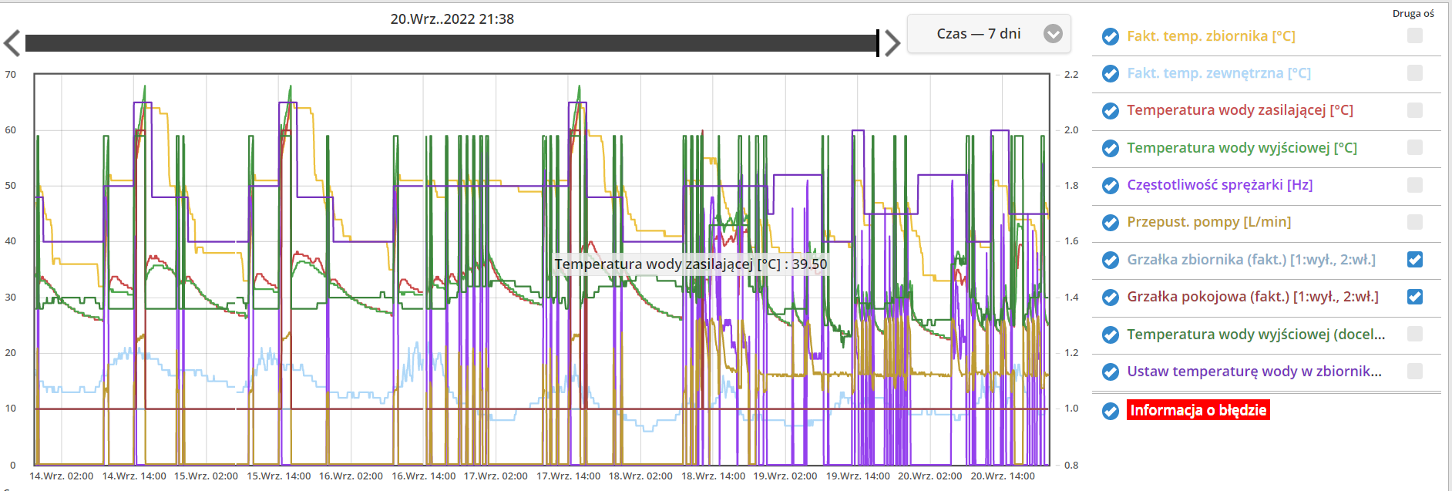Viewport: 1452px width, 491px height.
Task: Click the time range scrubber bar
Action: (452, 43)
